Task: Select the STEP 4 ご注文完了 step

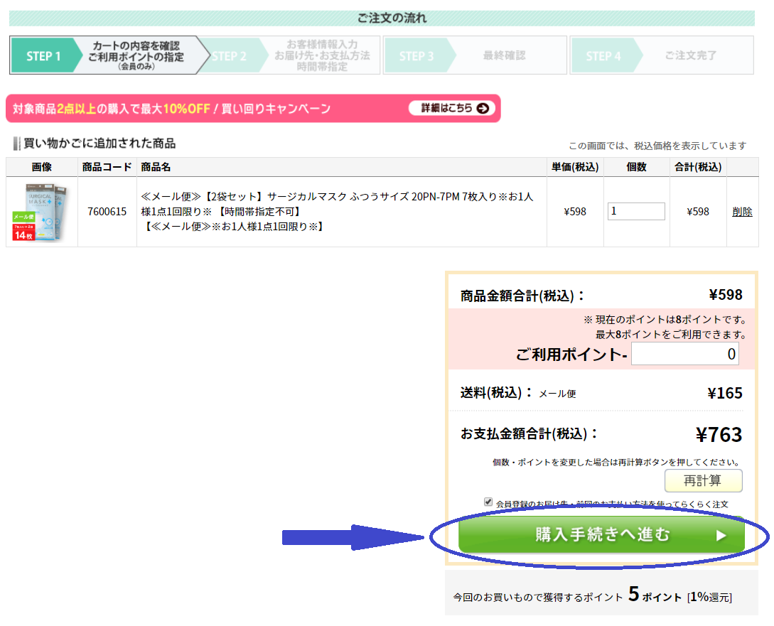Action: tap(661, 55)
